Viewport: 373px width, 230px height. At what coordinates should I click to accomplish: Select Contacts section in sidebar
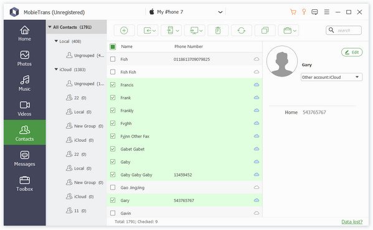(x=25, y=132)
